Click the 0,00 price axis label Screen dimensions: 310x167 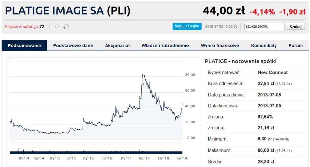(x=191, y=138)
